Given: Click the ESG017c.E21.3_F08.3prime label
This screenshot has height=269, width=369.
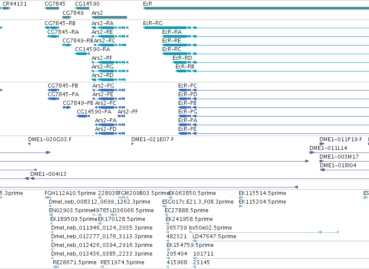Looking at the screenshot, I should 198,202.
